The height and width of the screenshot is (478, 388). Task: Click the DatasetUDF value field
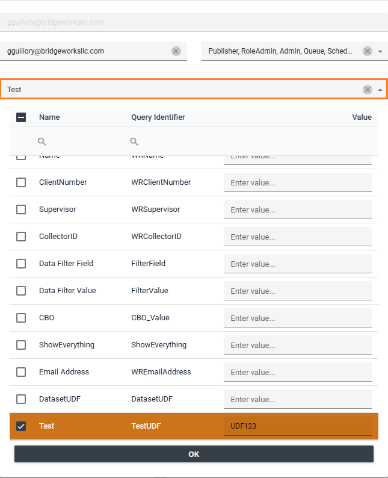click(x=298, y=399)
